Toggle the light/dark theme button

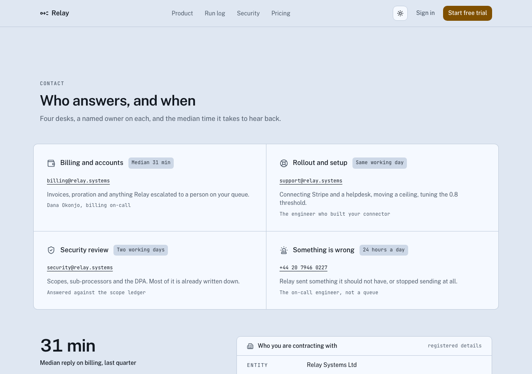[400, 13]
